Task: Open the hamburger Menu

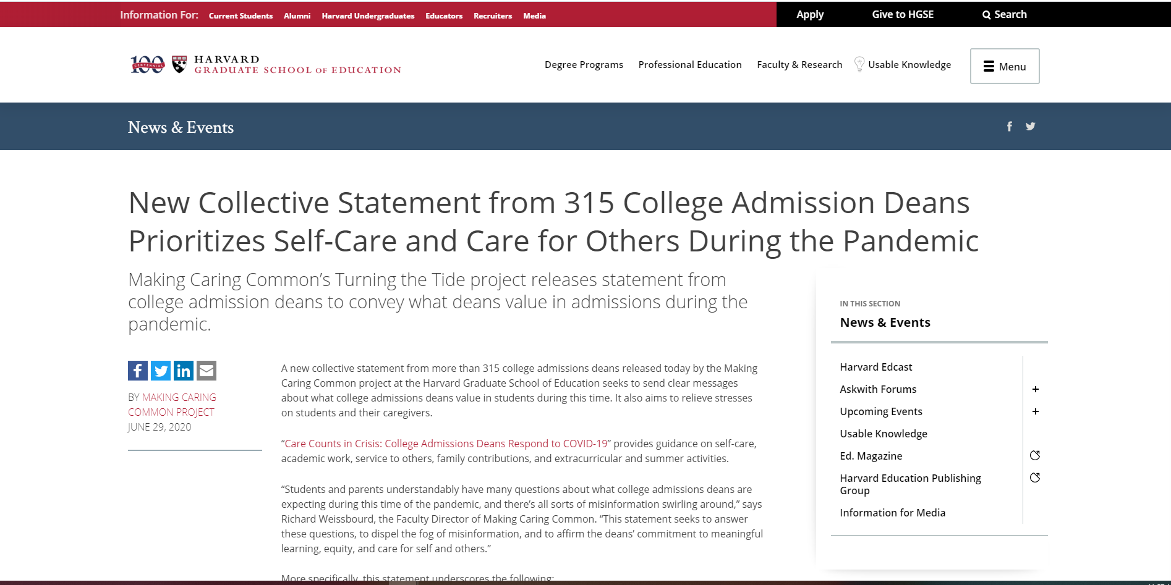Action: (x=1004, y=65)
